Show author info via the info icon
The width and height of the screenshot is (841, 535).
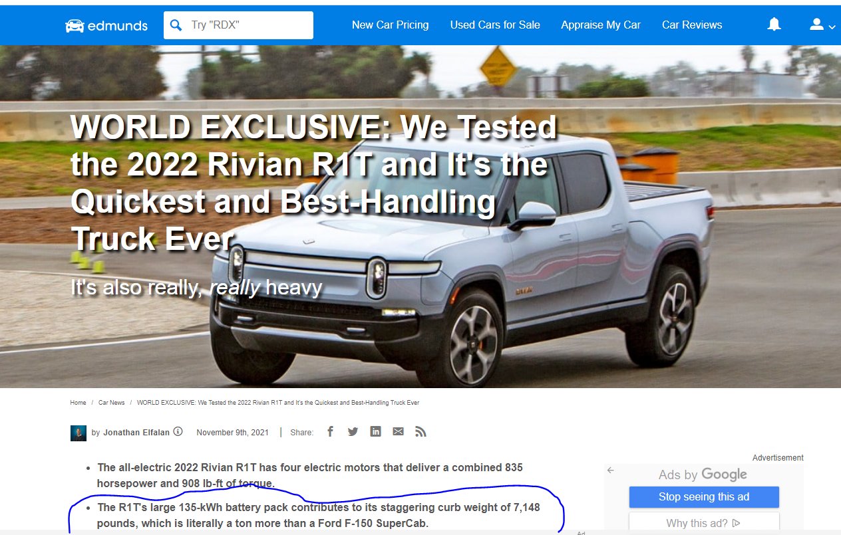[x=178, y=431]
